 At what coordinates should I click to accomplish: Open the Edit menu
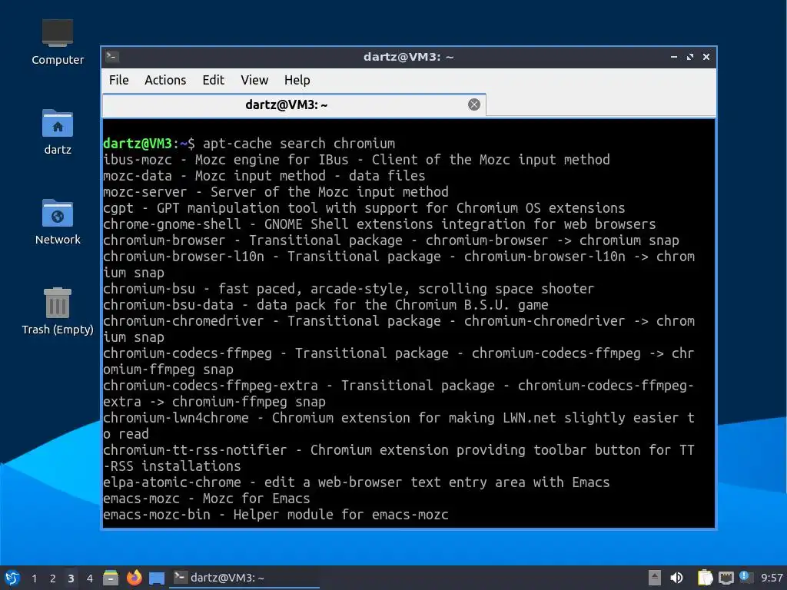tap(214, 80)
